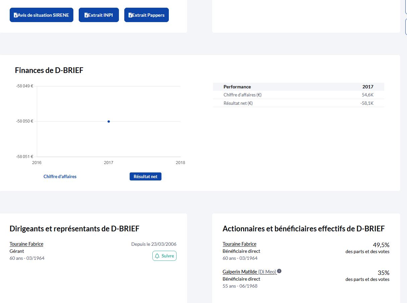This screenshot has height=303, width=407.
Task: Click the download icon on Extrait INPI
Action: (x=86, y=15)
